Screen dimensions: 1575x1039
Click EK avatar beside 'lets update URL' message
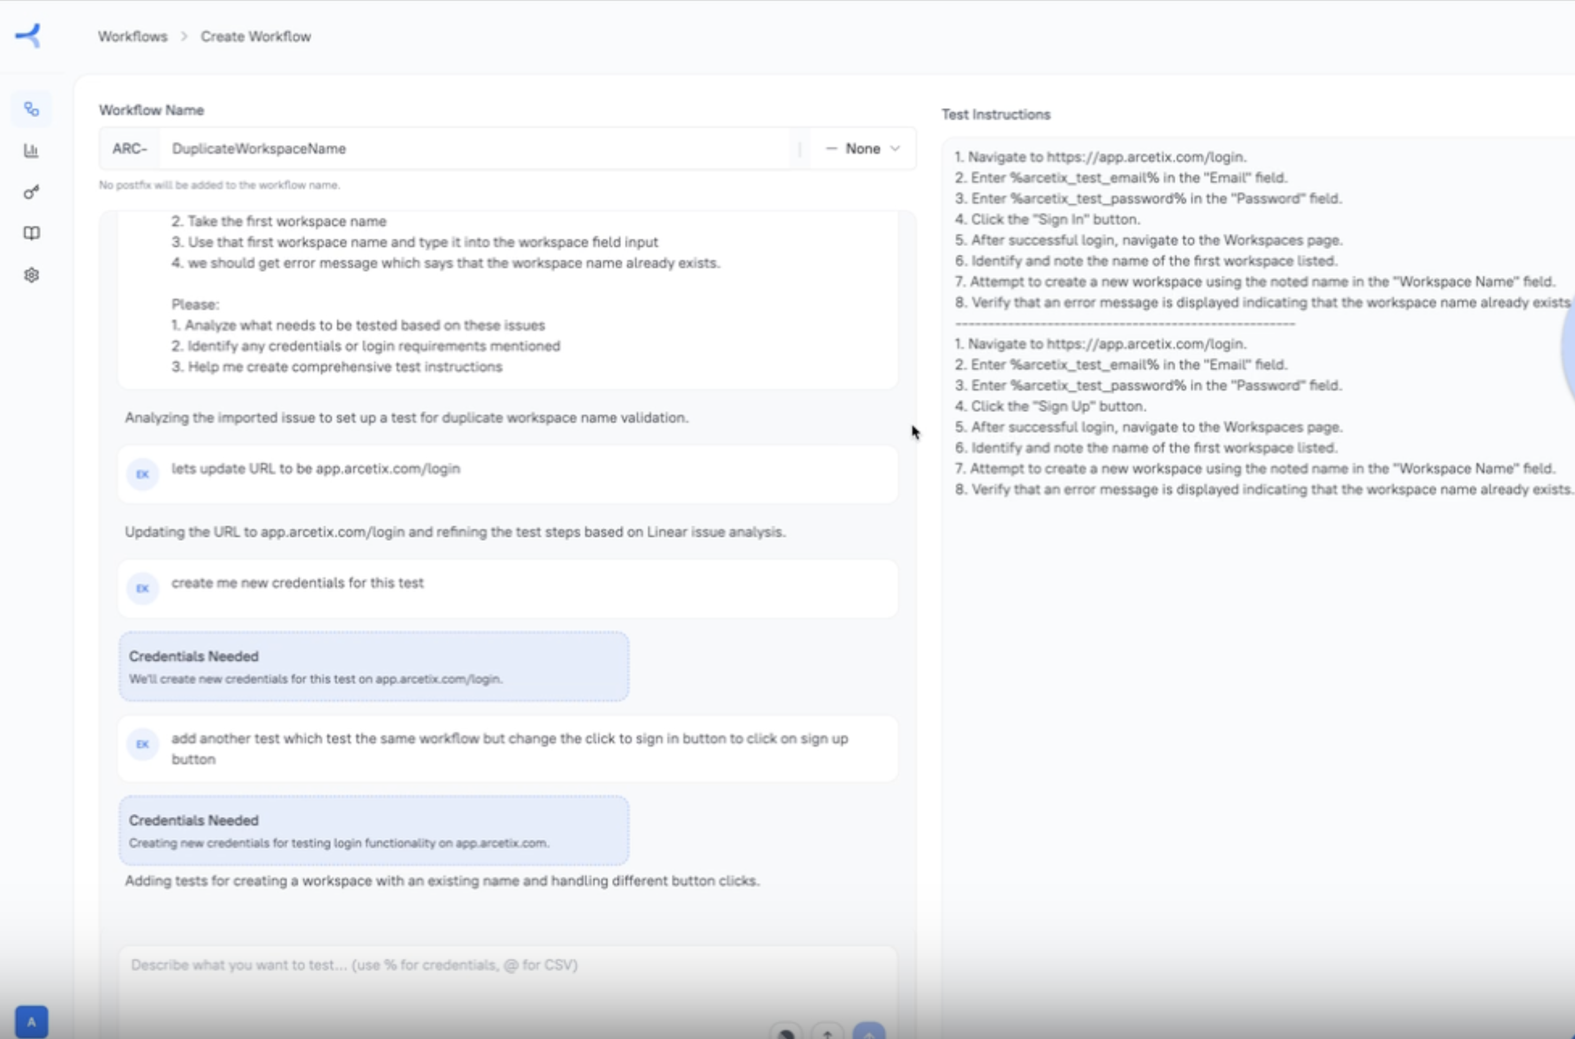[142, 475]
